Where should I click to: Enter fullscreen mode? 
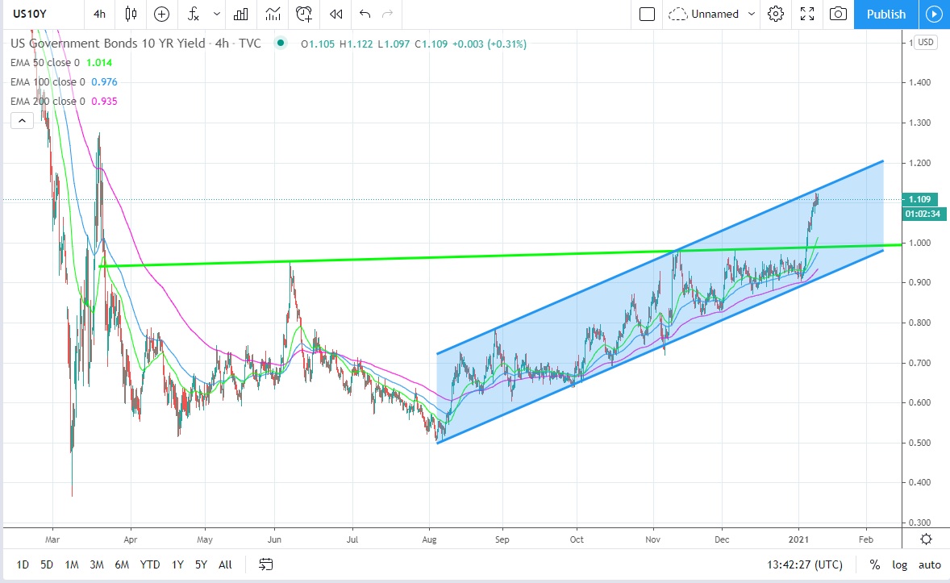point(807,14)
